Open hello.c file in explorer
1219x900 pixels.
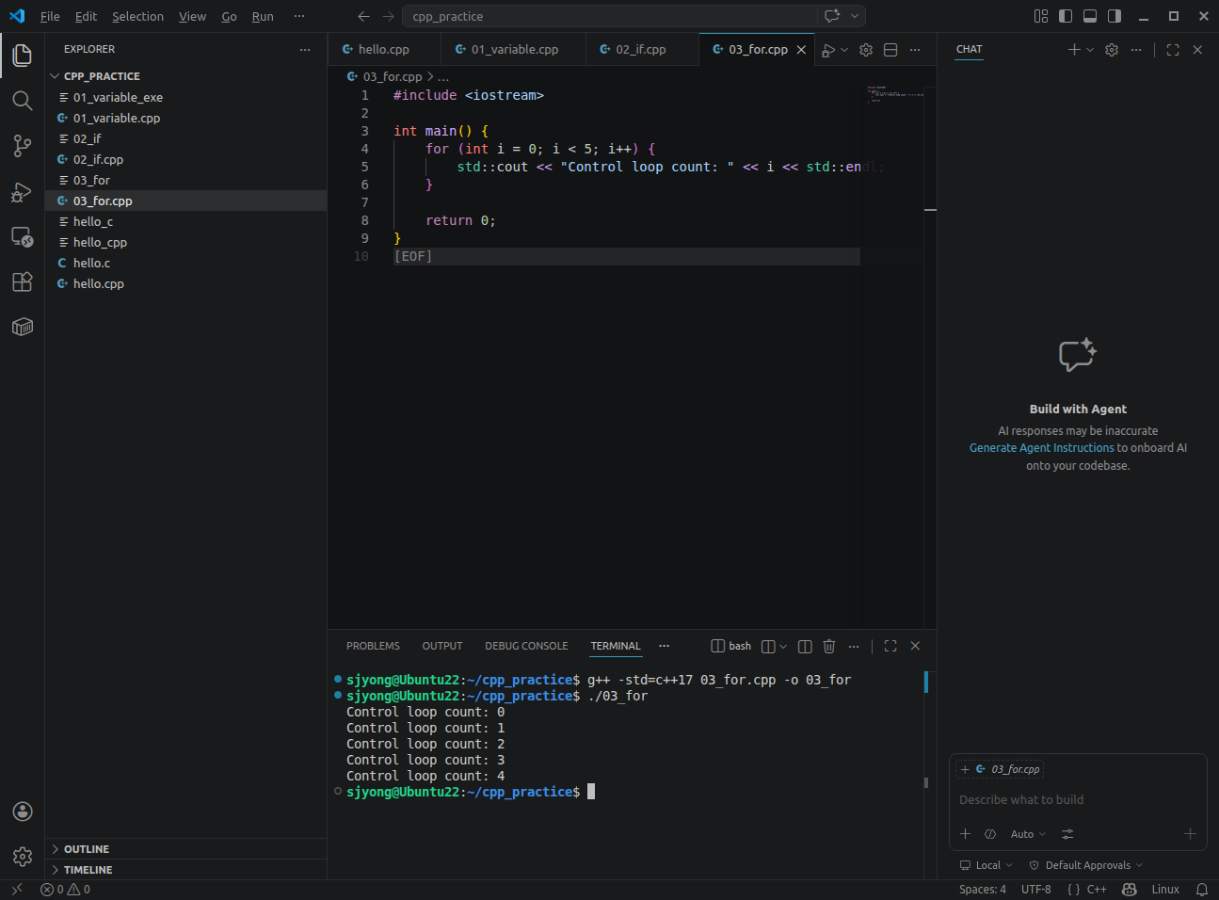click(91, 263)
